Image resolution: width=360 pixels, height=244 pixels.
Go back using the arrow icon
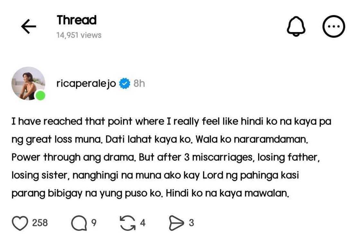pos(28,27)
